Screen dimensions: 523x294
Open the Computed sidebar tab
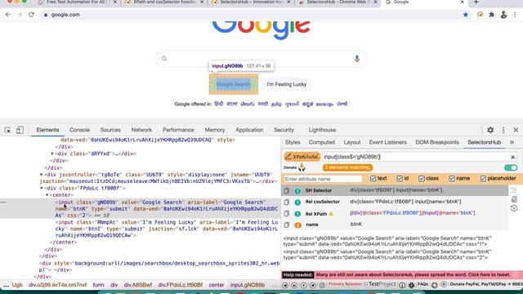tap(321, 142)
